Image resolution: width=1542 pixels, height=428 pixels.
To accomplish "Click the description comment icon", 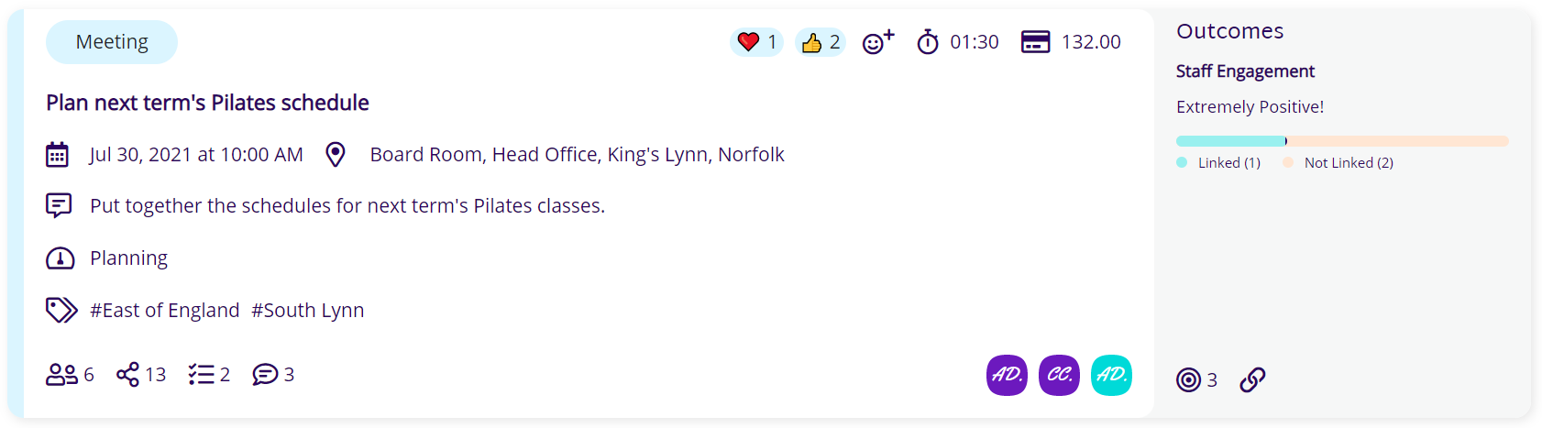I will [59, 205].
